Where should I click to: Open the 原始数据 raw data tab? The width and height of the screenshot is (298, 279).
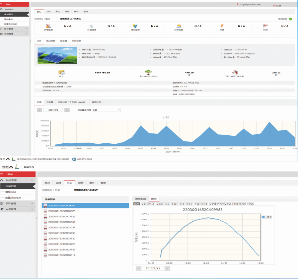pos(140,199)
